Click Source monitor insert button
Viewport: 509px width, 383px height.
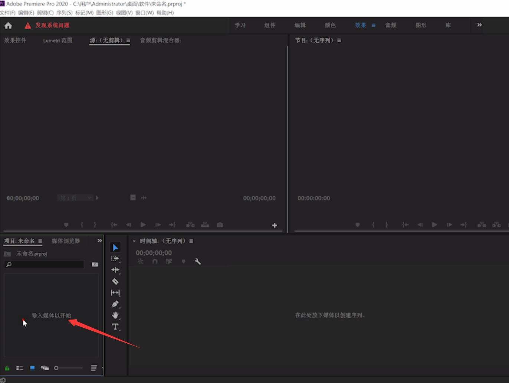[190, 225]
